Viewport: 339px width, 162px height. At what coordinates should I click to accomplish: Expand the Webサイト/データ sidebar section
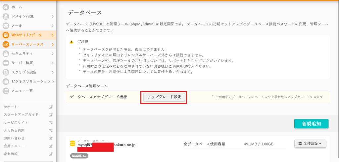(x=53, y=35)
